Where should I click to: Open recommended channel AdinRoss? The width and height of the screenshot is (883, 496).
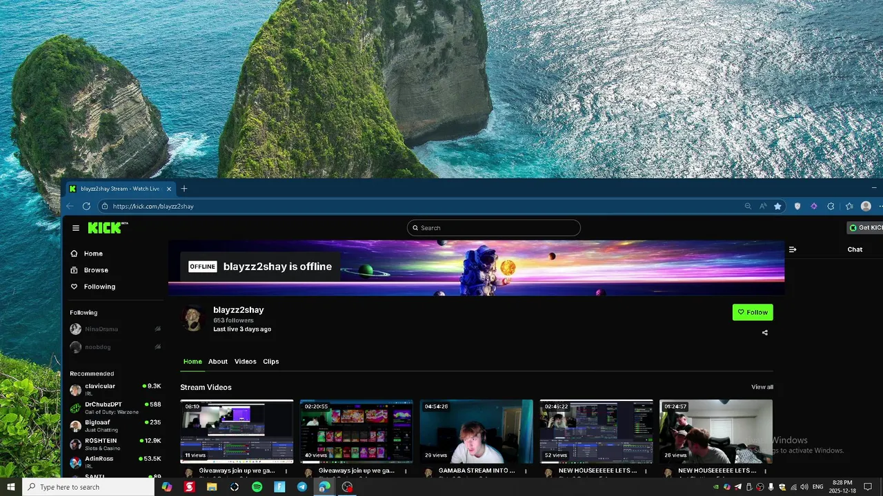pyautogui.click(x=115, y=462)
